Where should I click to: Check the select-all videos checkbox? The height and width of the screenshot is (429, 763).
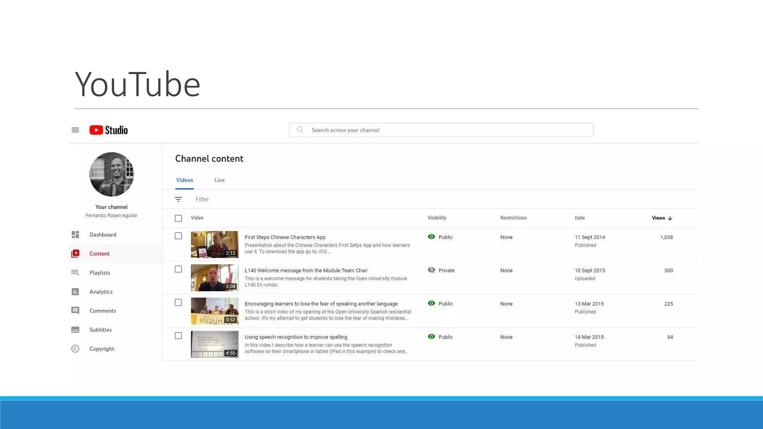(178, 218)
